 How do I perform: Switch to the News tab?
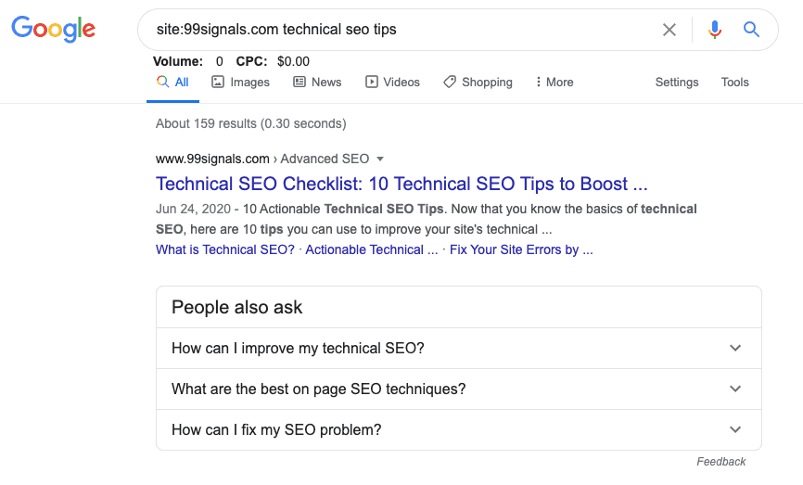(x=317, y=82)
